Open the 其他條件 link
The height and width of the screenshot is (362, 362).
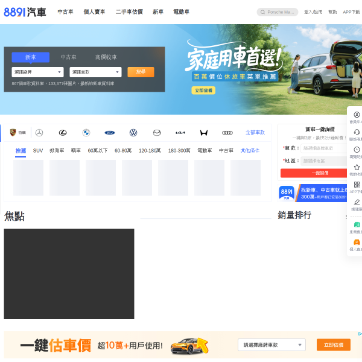250,151
